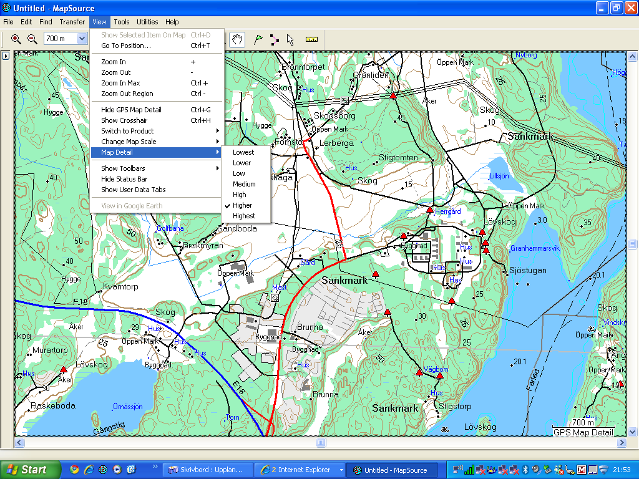Open the 700 m scale dropdown
Viewport: 639px width, 479px height.
click(x=82, y=39)
